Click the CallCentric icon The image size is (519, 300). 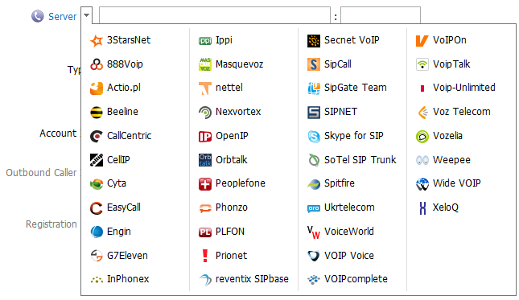point(97,136)
